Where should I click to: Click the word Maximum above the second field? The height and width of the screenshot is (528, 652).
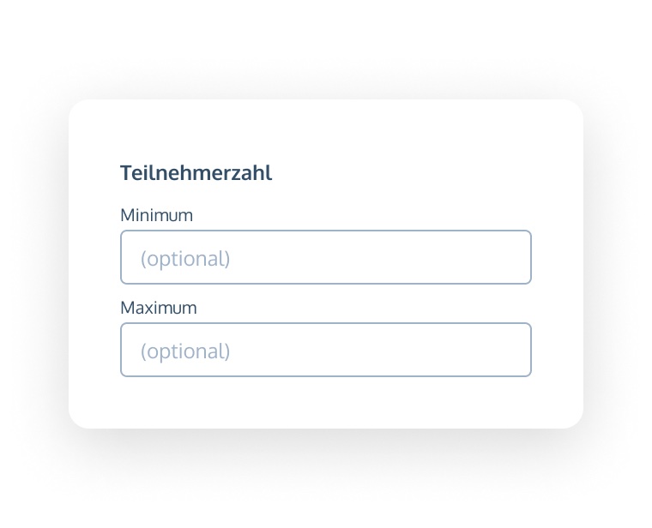point(159,308)
